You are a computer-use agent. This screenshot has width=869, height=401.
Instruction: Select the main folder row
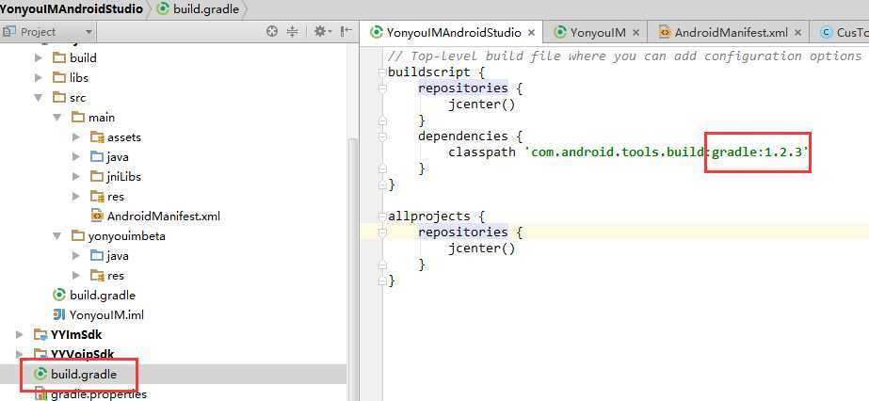(x=173, y=118)
